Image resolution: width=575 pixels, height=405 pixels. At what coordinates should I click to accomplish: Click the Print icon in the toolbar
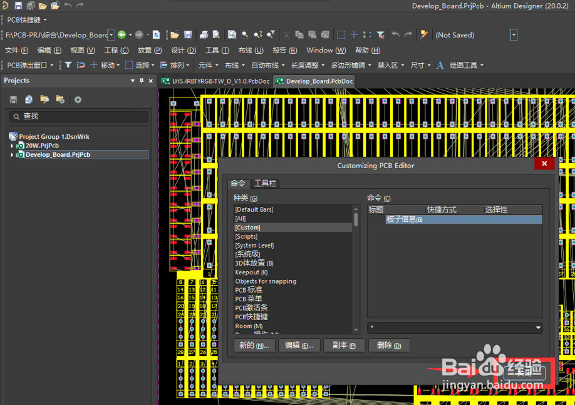coord(204,35)
